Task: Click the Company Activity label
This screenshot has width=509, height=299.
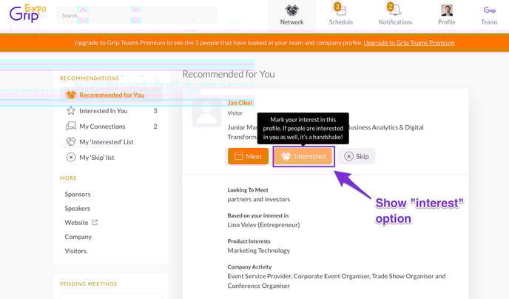Action: [249, 267]
